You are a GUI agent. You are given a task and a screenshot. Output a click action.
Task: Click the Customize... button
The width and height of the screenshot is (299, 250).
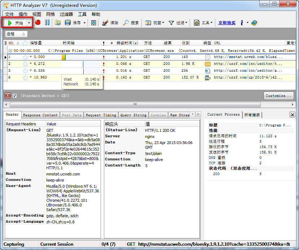278,96
